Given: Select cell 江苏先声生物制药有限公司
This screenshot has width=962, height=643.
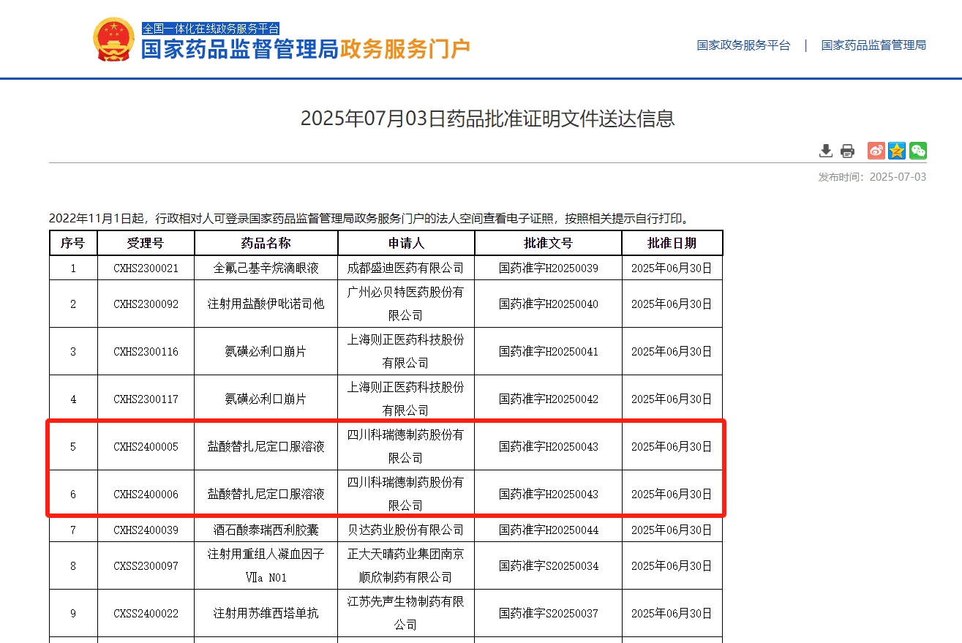Looking at the screenshot, I should coord(406,613).
